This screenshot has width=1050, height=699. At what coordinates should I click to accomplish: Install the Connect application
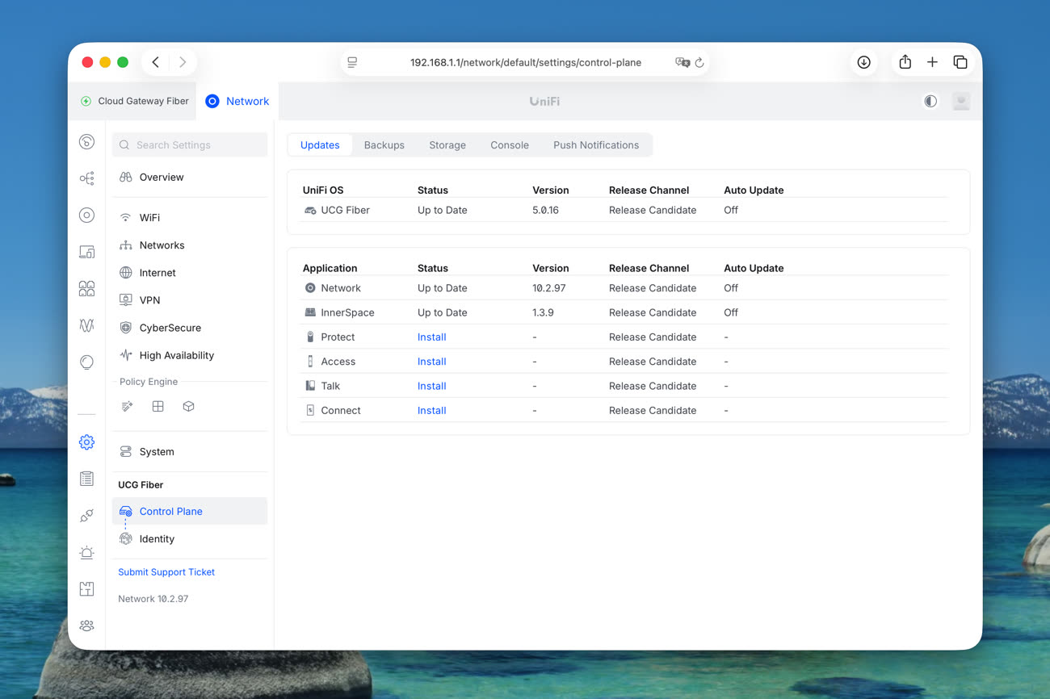pos(432,411)
